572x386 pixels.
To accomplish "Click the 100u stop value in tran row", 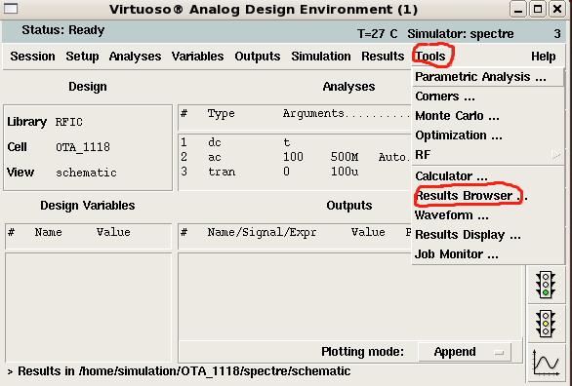I will (345, 172).
